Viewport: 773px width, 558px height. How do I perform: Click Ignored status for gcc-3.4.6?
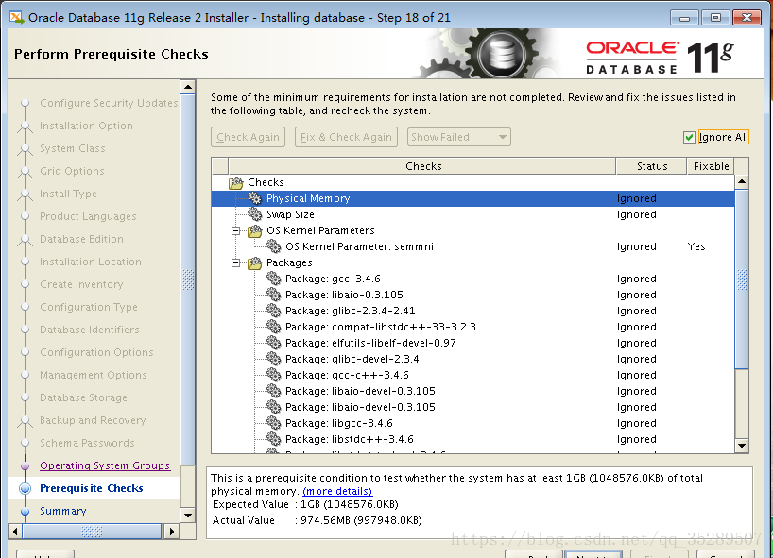click(x=636, y=279)
